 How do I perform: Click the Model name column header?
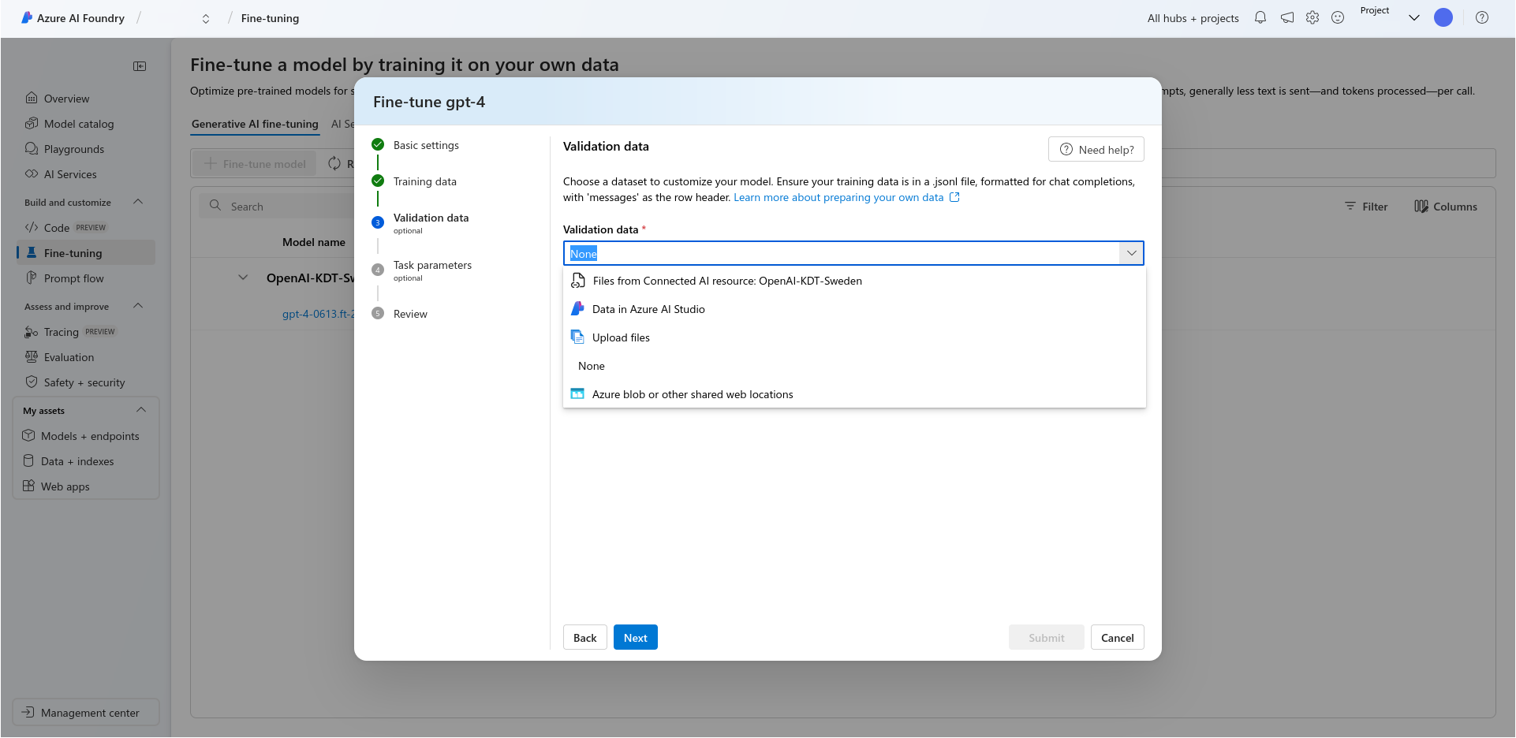[x=314, y=242]
